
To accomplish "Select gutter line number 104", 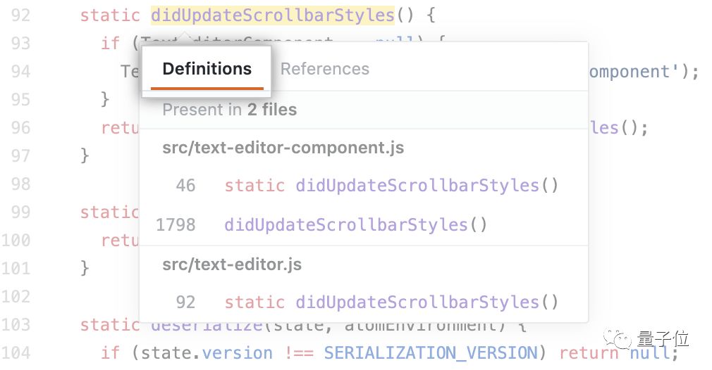I will coord(16,353).
